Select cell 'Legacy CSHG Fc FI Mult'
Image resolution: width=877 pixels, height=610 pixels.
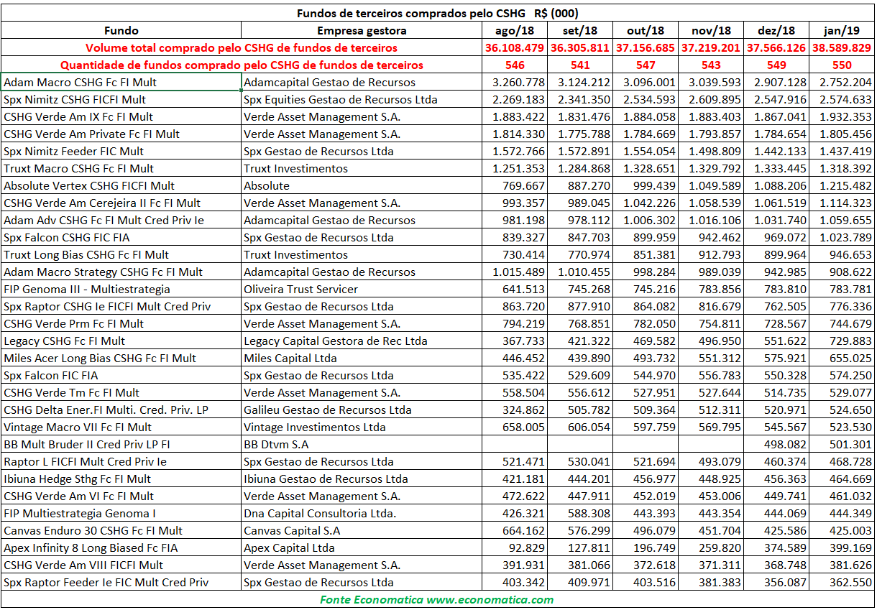[x=121, y=341]
